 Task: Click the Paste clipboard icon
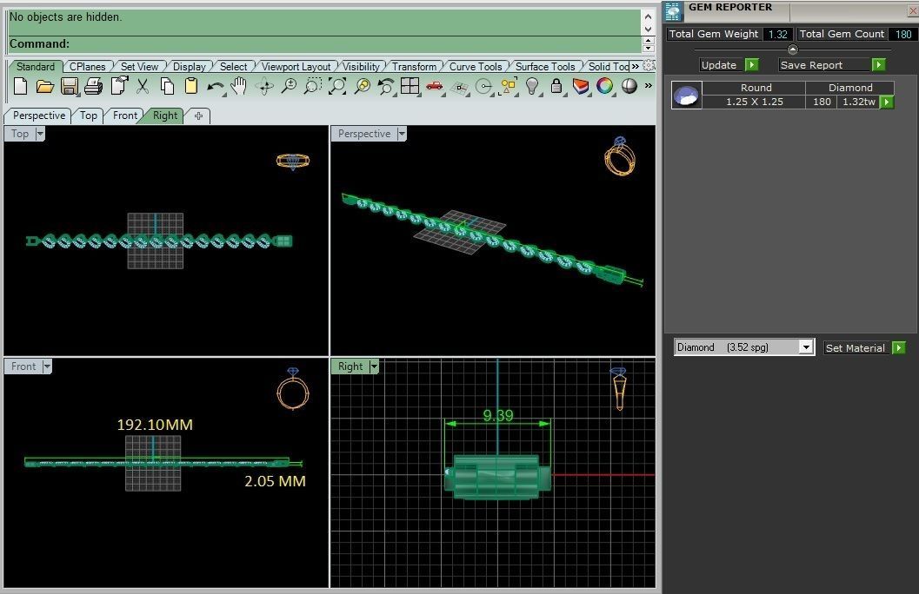pyautogui.click(x=191, y=87)
